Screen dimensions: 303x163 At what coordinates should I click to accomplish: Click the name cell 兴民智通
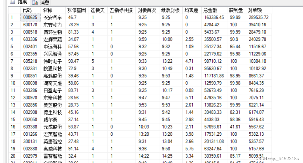click(53, 54)
